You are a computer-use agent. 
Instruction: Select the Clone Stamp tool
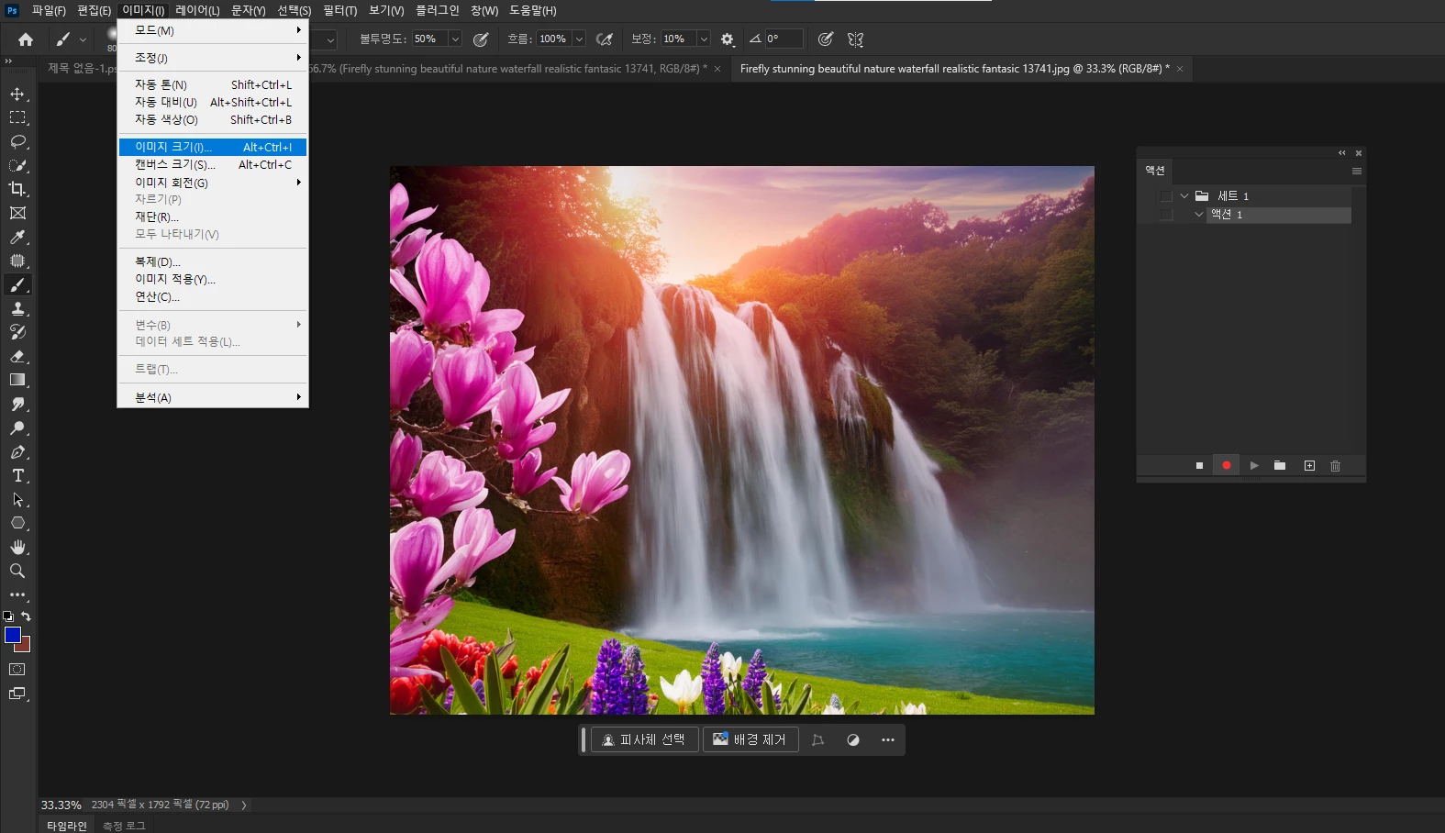17,308
